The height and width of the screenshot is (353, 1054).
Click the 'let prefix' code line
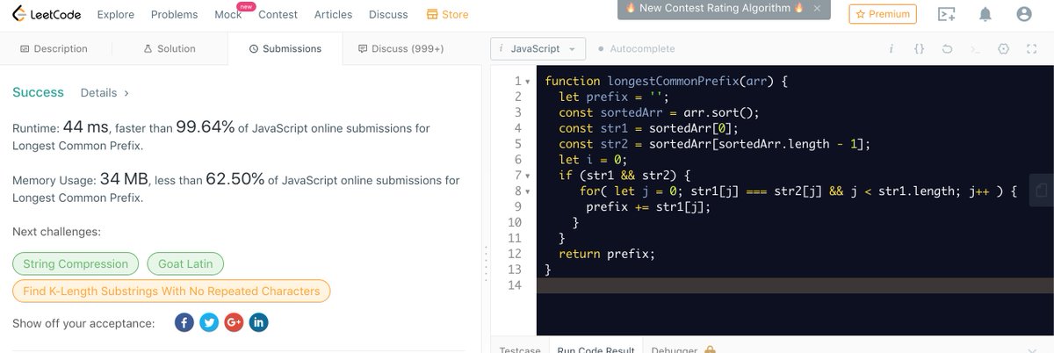click(614, 96)
